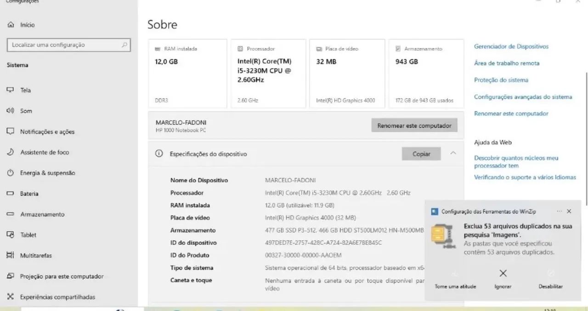The image size is (588, 311).
Task: Open Descobrir quantos núcleos meu processador tem
Action: point(516,162)
